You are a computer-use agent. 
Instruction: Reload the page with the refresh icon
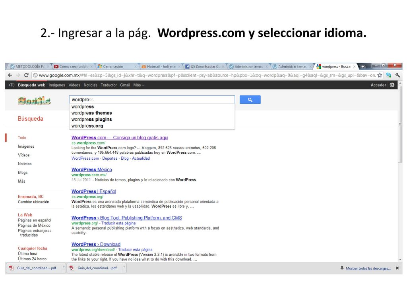(x=26, y=75)
